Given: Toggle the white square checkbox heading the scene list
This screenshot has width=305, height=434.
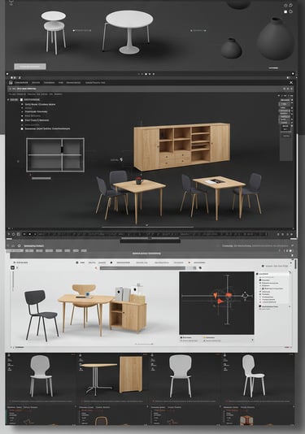Looking at the screenshot, I should (x=21, y=100).
